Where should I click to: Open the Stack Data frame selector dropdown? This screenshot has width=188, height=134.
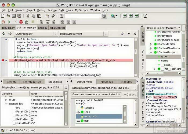coord(34,87)
